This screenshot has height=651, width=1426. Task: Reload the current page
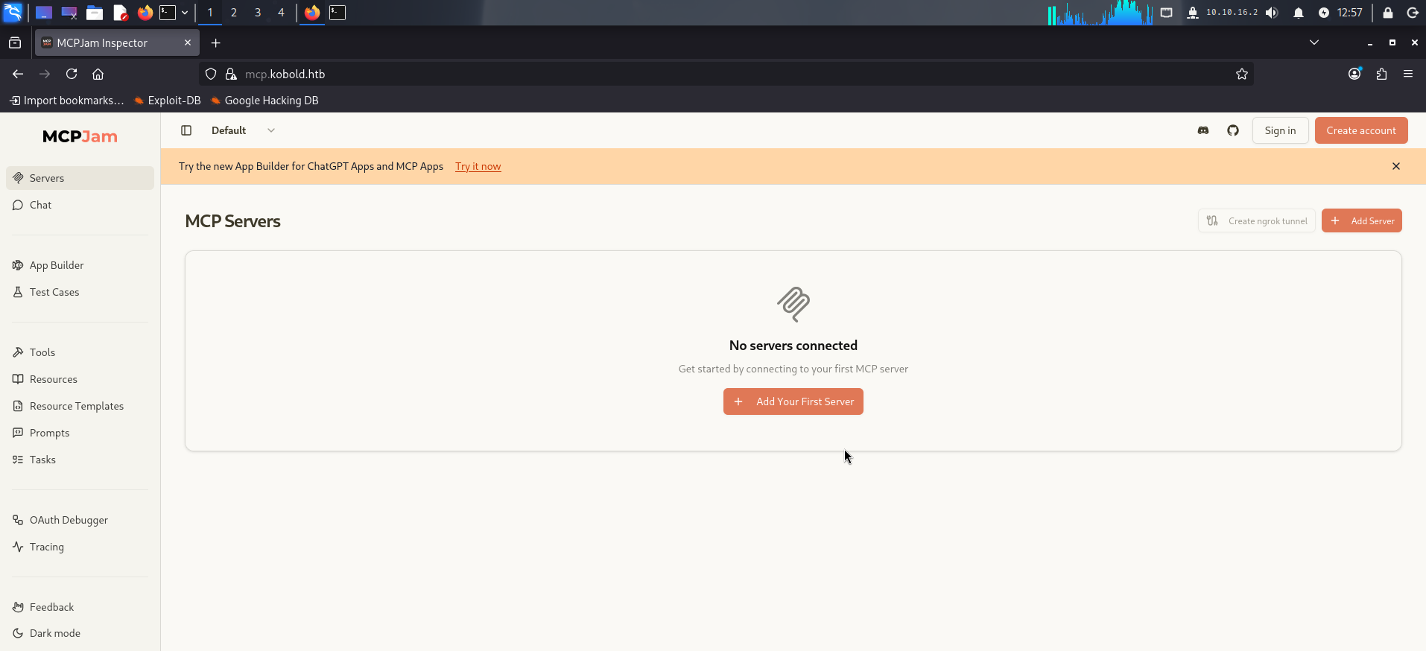tap(72, 74)
